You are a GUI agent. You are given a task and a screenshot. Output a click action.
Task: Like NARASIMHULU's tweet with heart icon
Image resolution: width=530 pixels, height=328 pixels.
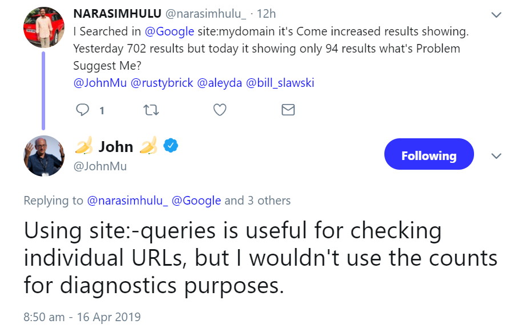220,110
